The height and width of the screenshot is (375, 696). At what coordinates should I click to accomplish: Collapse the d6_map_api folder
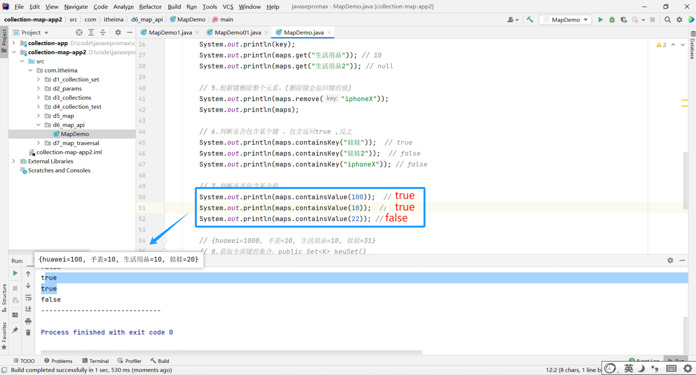(38, 125)
